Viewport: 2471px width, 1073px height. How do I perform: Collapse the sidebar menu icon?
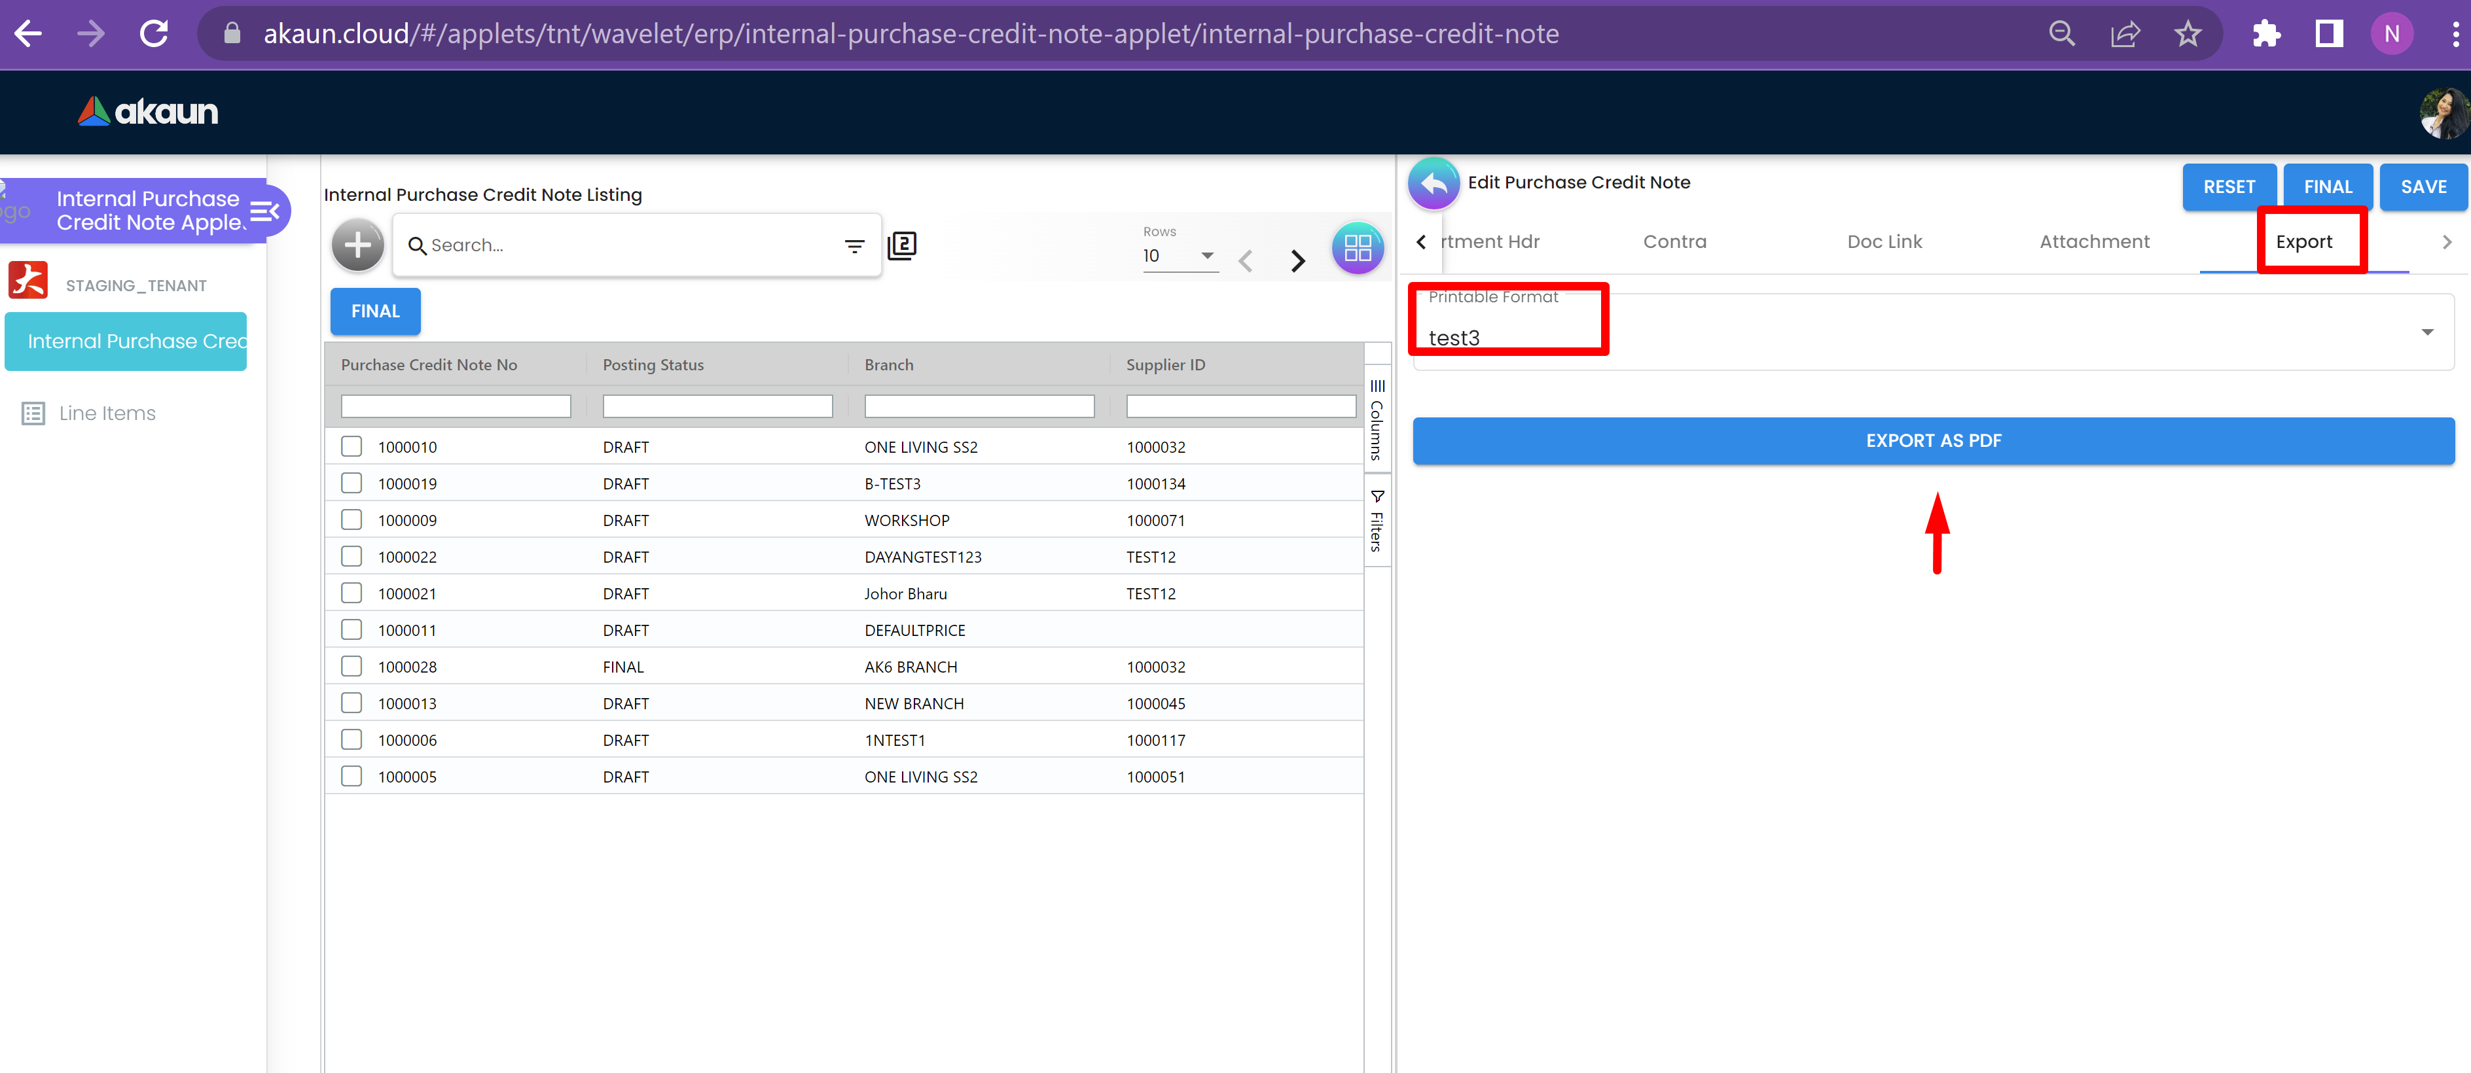pos(264,210)
